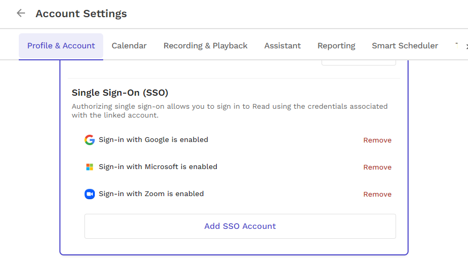Open the Recording & Playback tab

coord(205,46)
